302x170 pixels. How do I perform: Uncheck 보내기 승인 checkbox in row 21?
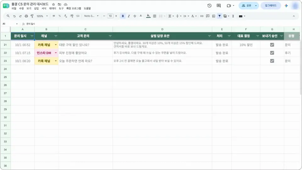[x=272, y=45]
